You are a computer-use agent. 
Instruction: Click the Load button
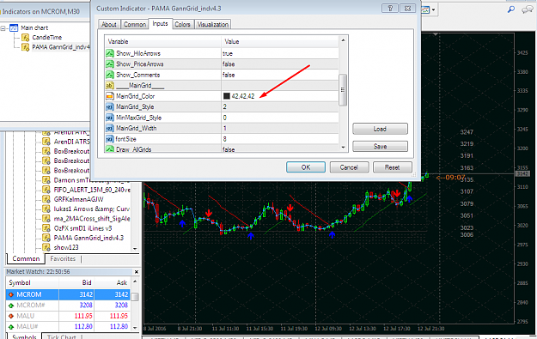tap(380, 129)
